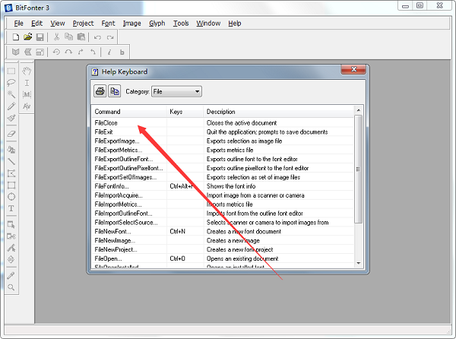Select the Line drawing tool
456x339 pixels.
(11, 162)
